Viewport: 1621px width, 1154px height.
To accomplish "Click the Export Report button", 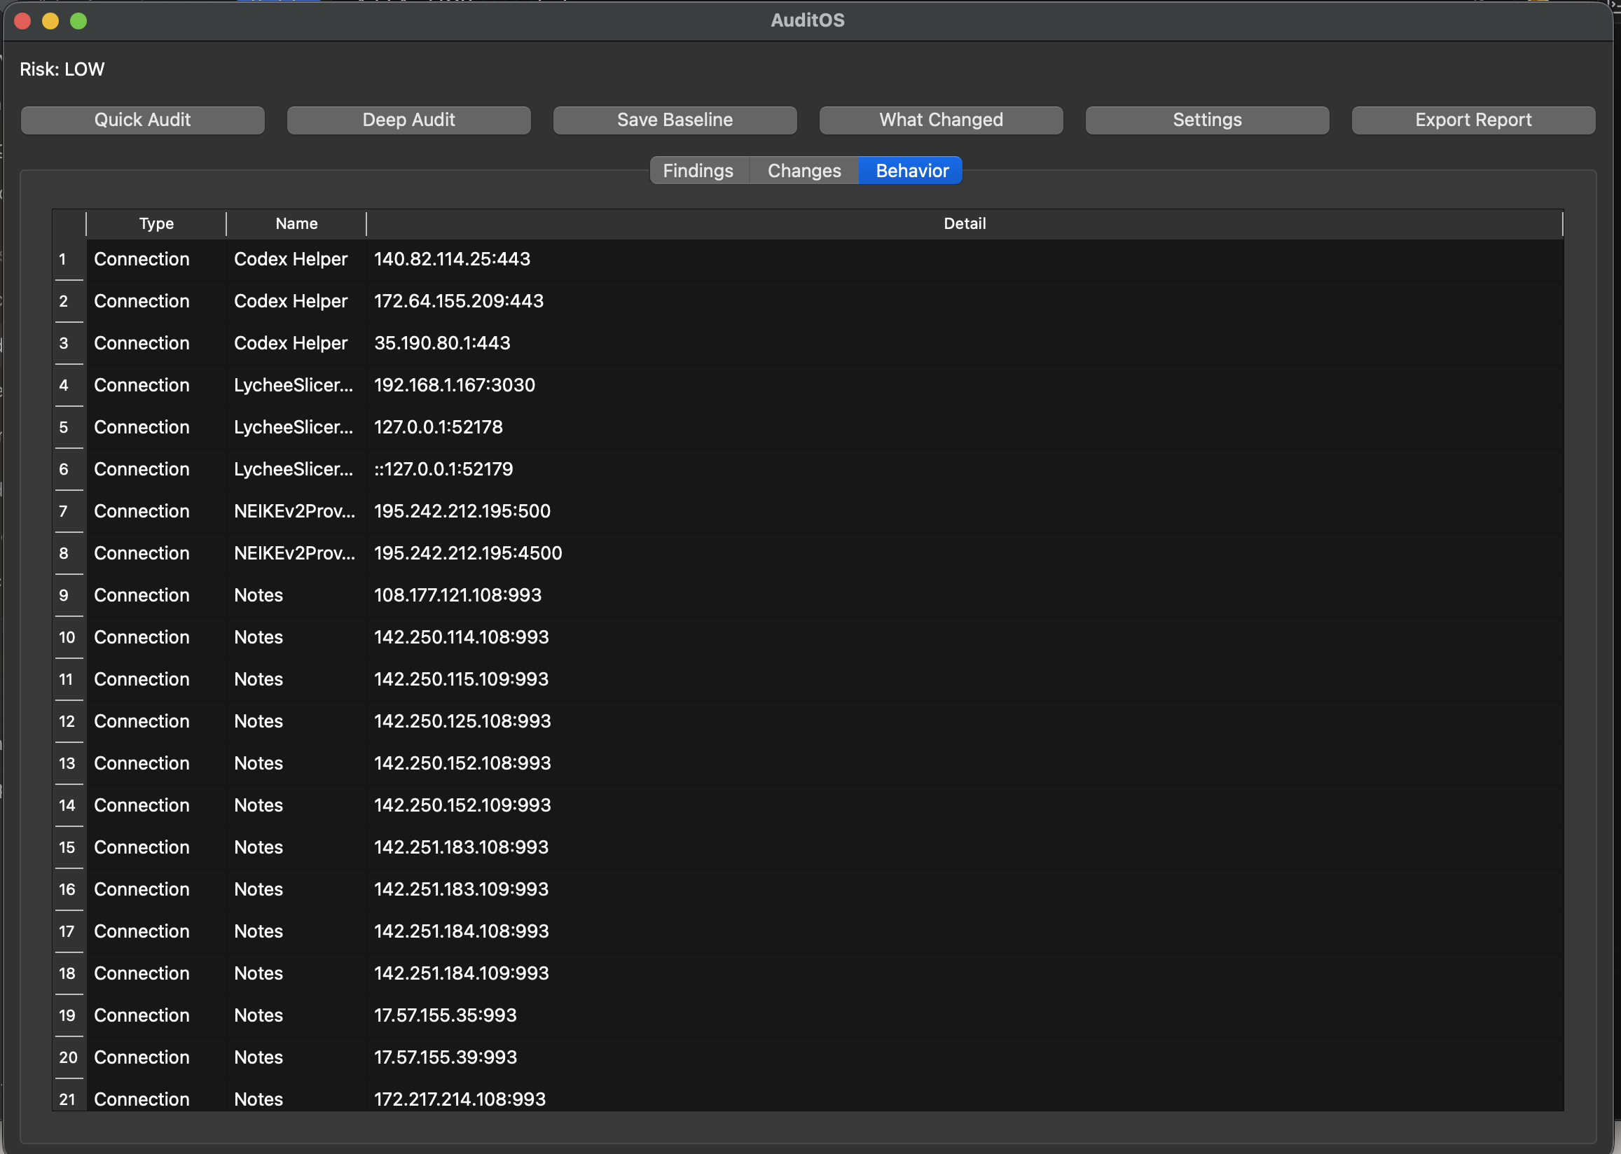I will (1473, 120).
